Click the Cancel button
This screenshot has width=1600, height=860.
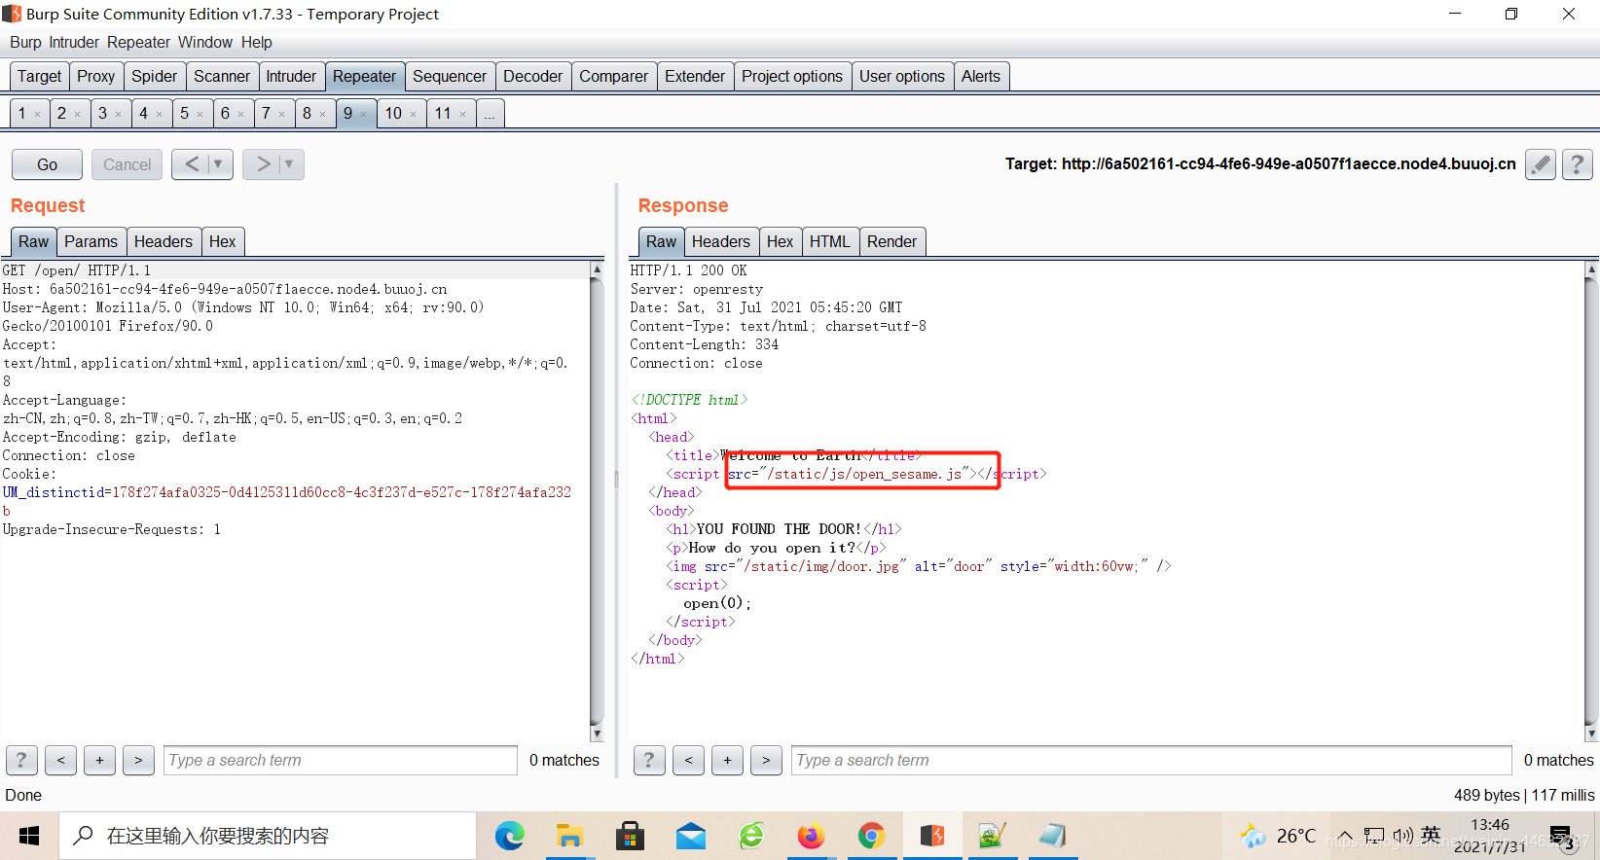[x=127, y=164]
